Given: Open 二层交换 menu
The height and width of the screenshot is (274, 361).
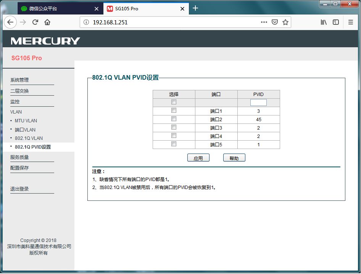Looking at the screenshot, I should 19,91.
